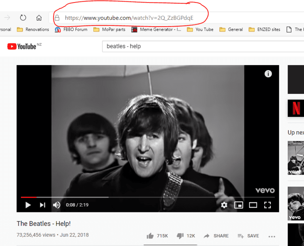Click the Netflix ad thumbnail
The image size is (304, 246).
tap(296, 108)
